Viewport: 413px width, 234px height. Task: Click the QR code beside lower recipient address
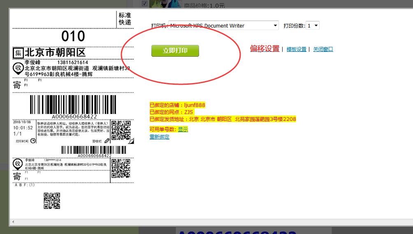coord(121,169)
